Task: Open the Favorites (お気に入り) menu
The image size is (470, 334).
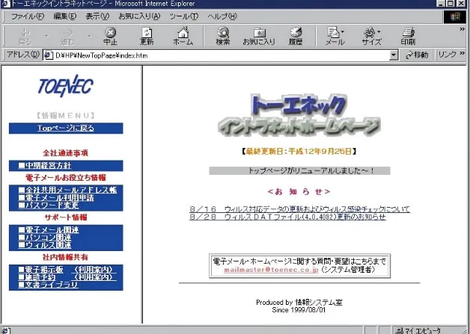Action: [x=139, y=16]
